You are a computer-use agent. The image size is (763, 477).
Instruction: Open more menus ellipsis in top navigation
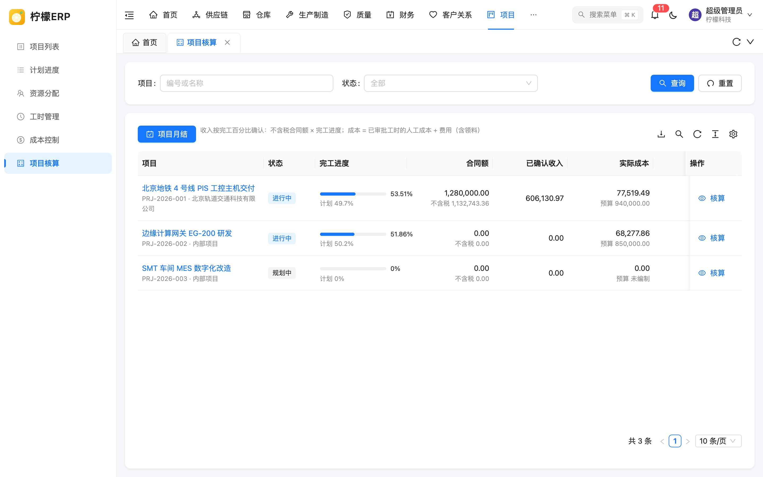[x=534, y=15]
